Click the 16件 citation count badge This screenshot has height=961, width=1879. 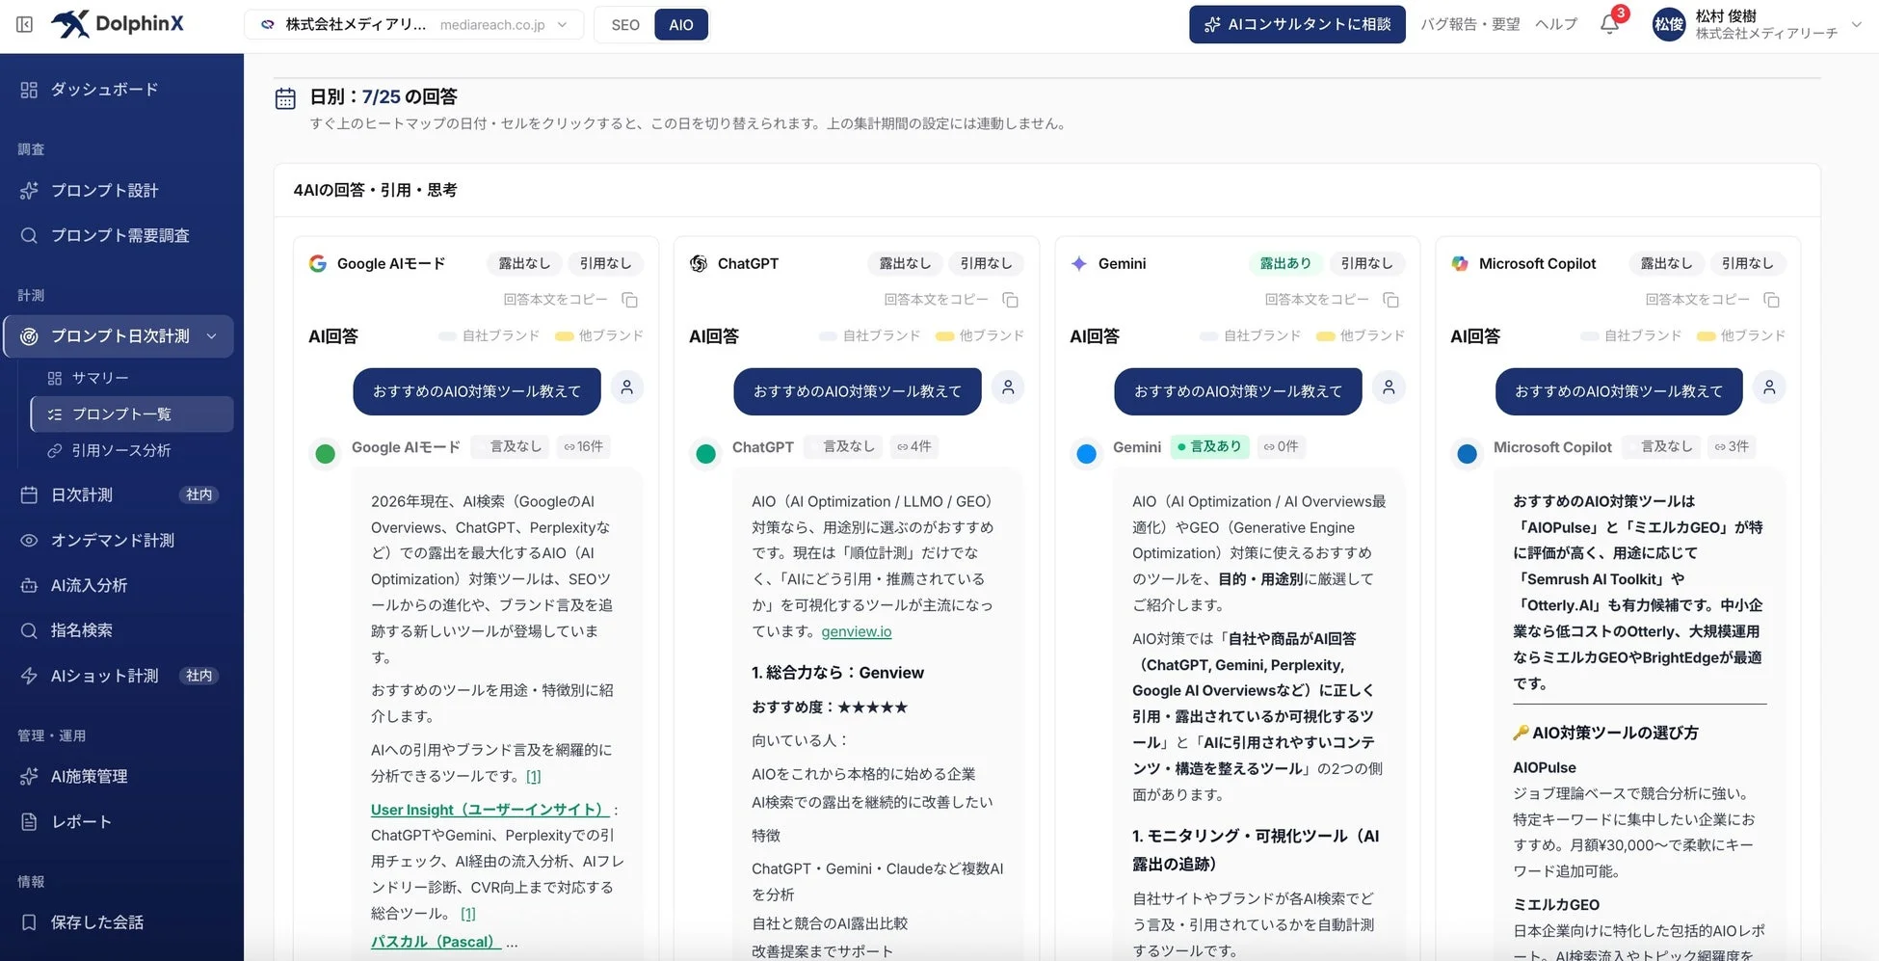[584, 446]
